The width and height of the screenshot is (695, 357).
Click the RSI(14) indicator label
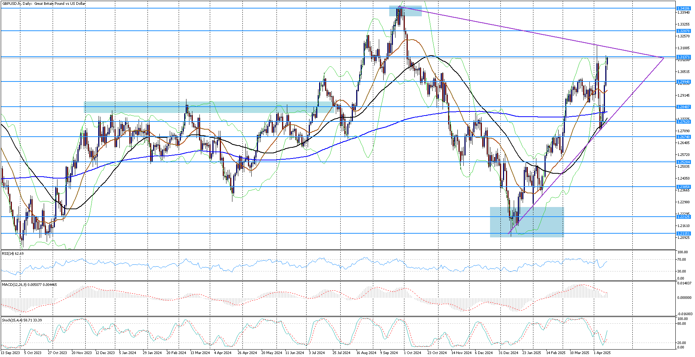pos(13,254)
